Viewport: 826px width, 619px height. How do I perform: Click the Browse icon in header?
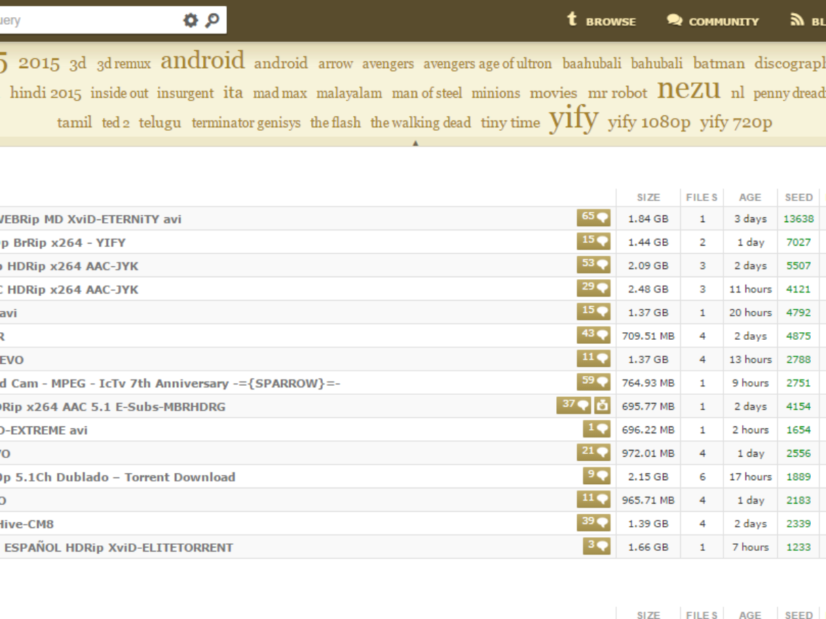(571, 19)
